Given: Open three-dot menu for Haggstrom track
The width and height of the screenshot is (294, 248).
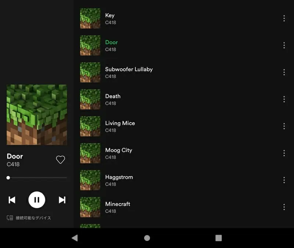Looking at the screenshot, I should (x=284, y=180).
